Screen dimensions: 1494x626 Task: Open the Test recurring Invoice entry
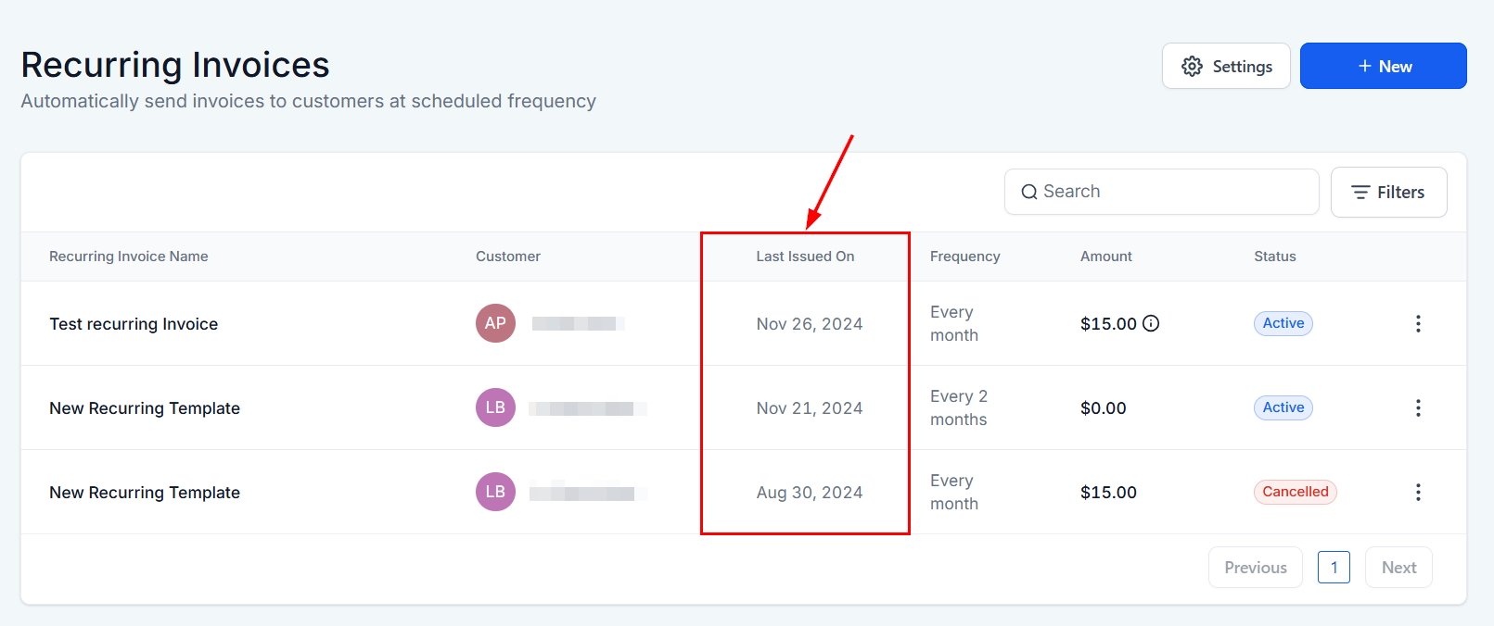pyautogui.click(x=134, y=324)
